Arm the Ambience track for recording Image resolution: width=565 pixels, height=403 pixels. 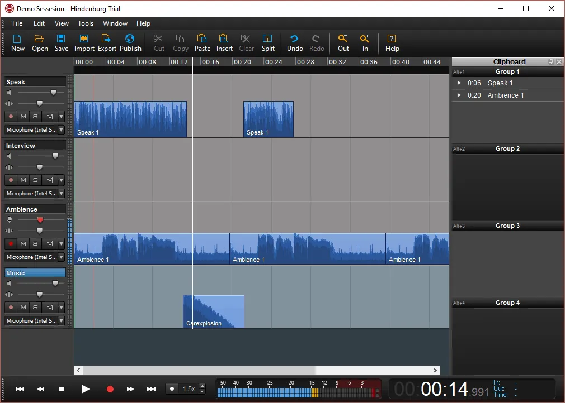pos(10,243)
